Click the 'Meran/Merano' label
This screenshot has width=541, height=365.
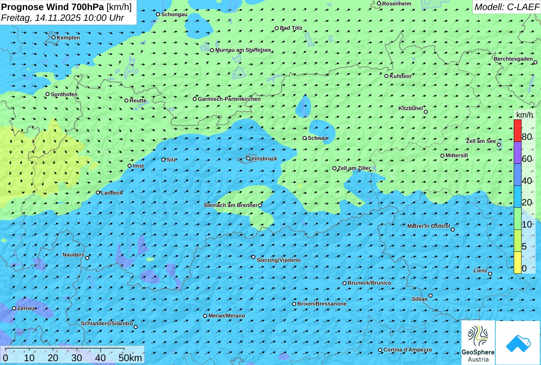pos(227,316)
